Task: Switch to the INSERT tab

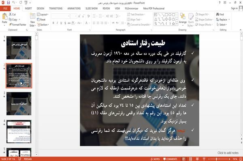Action: click(x=28, y=8)
